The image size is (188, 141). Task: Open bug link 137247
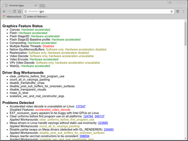[x=81, y=107]
